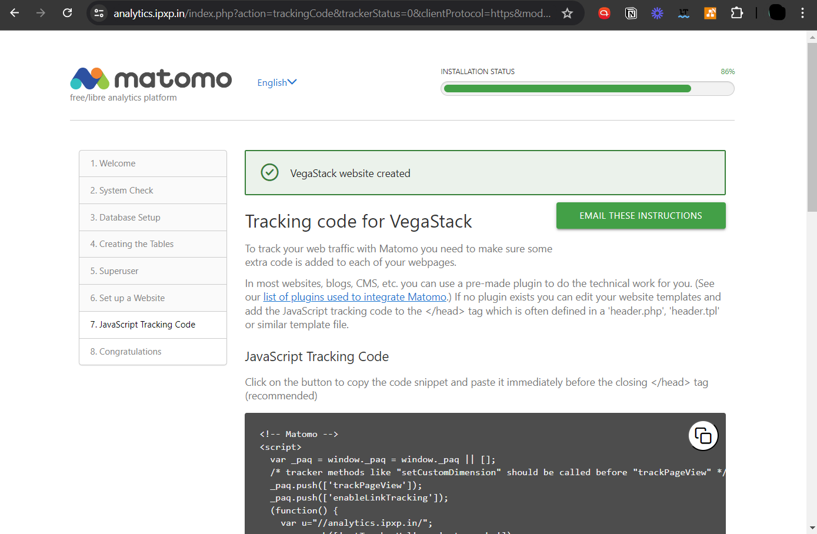Viewport: 817px width, 534px height.
Task: Select step 8. Congratulations
Action: click(x=153, y=352)
